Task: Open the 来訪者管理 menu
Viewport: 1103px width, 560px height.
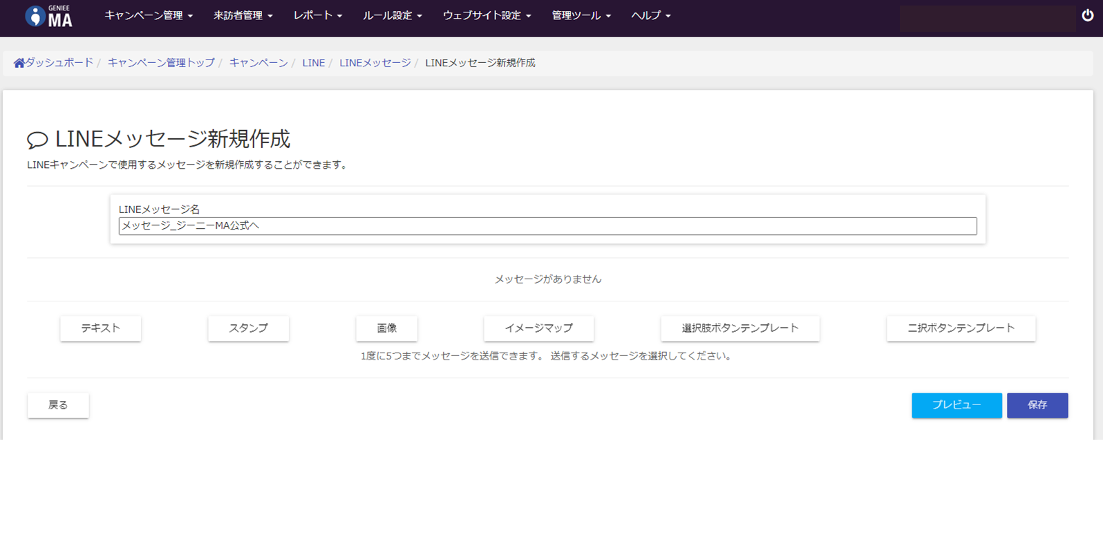Action: point(243,15)
